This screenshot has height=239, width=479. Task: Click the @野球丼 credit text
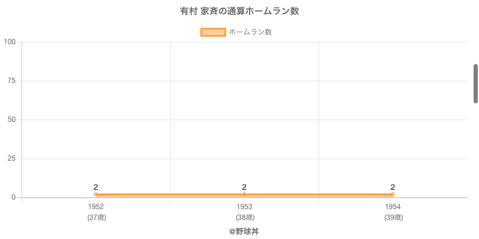click(x=244, y=231)
